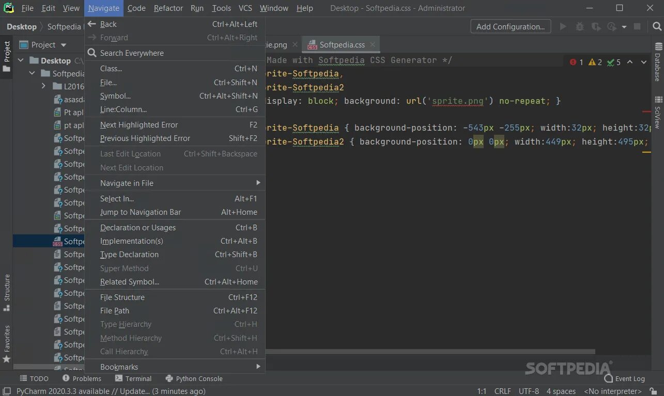Open the TODO tool window
This screenshot has height=396, width=664.
(x=34, y=378)
